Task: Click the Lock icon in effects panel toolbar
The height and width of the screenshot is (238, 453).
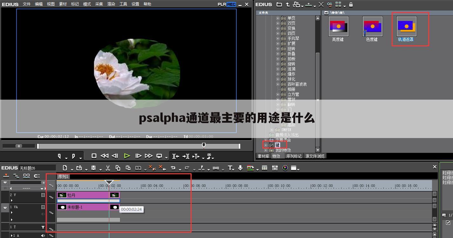Action: pyautogui.click(x=351, y=4)
